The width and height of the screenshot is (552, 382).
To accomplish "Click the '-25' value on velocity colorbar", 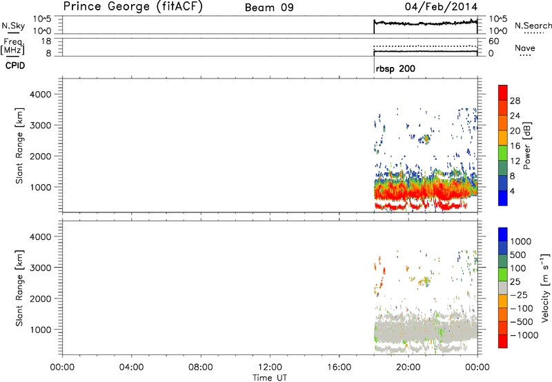I will point(519,295).
